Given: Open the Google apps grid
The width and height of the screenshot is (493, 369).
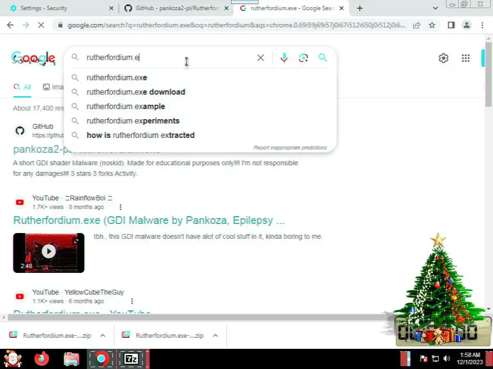Looking at the screenshot, I should (x=466, y=58).
